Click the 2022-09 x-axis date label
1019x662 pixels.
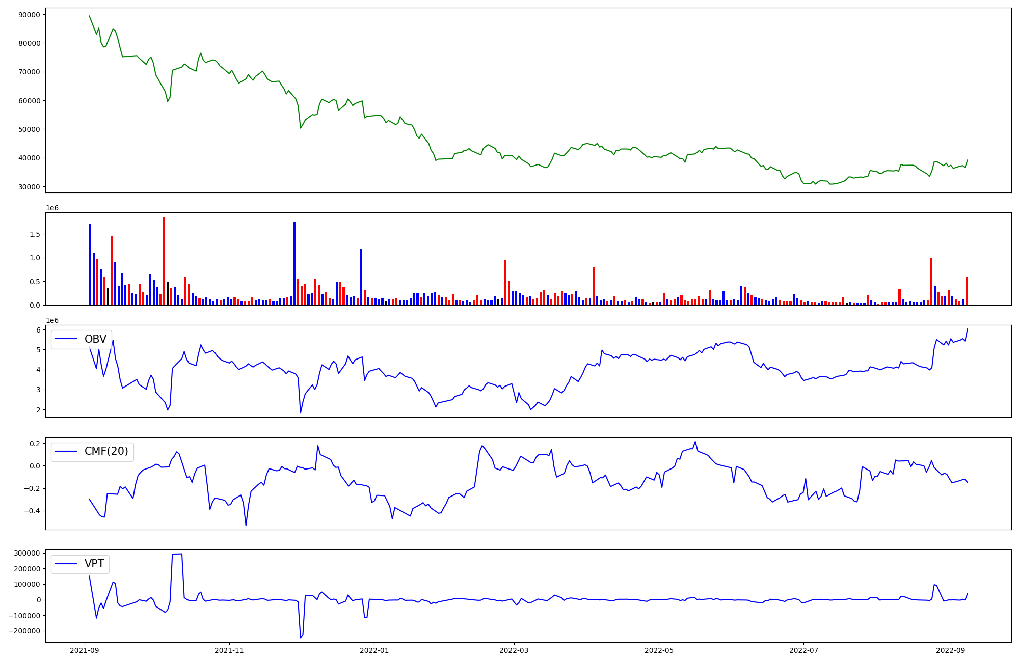pos(951,650)
